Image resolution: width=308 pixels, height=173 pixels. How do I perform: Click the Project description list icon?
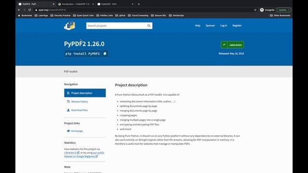point(68,93)
